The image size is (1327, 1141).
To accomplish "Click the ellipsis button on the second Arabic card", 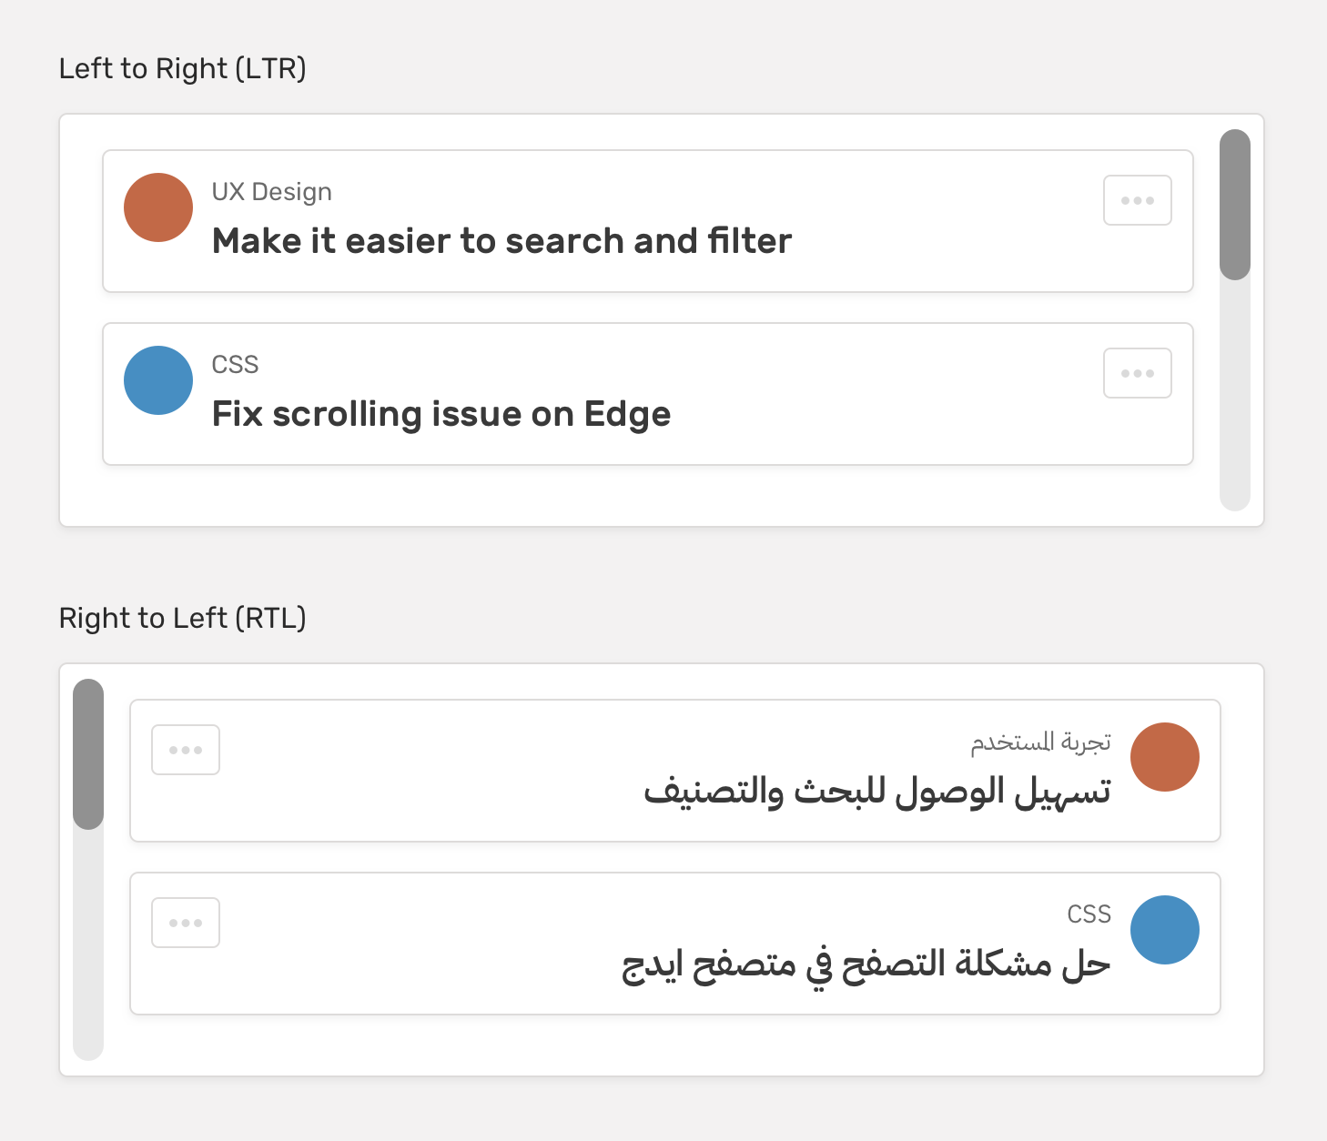I will coord(186,923).
